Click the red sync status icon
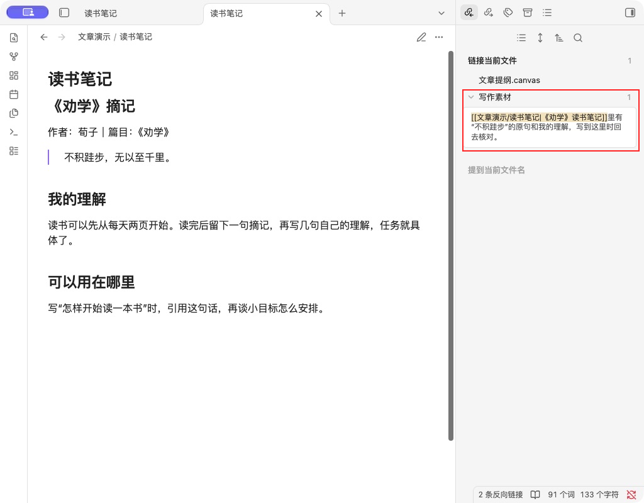Image resolution: width=644 pixels, height=503 pixels. pos(631,494)
